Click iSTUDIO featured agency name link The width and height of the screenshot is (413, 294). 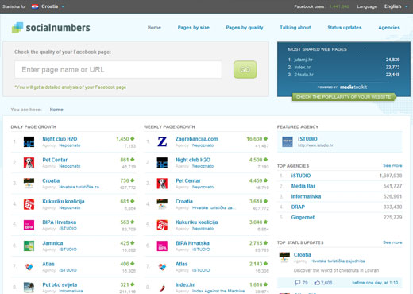click(307, 139)
